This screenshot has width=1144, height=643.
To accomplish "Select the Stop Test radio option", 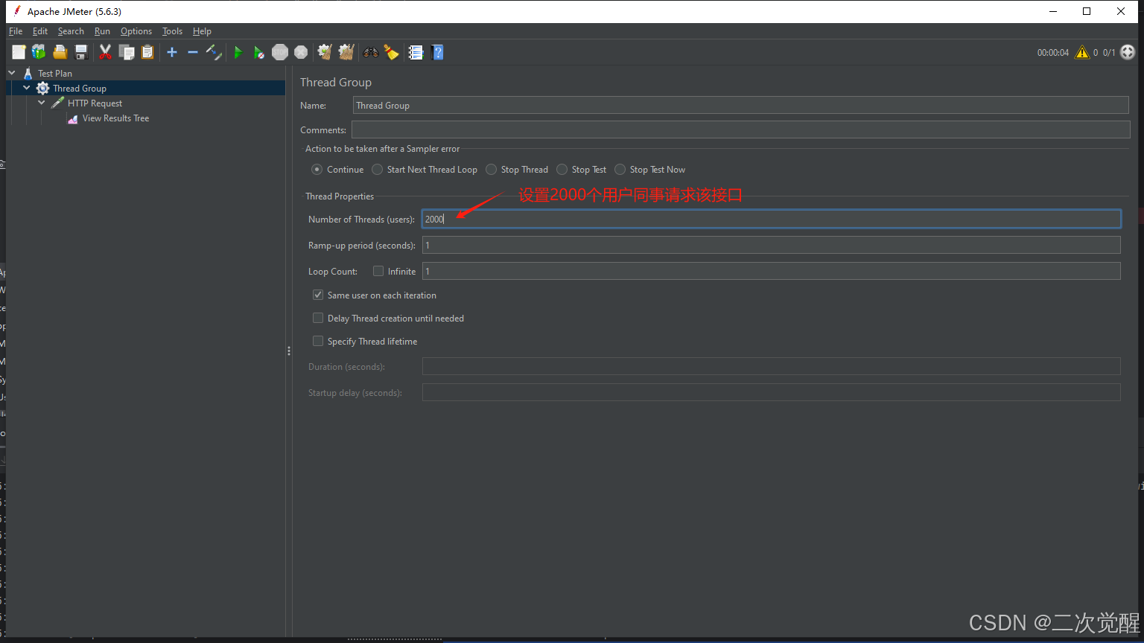I will click(562, 170).
